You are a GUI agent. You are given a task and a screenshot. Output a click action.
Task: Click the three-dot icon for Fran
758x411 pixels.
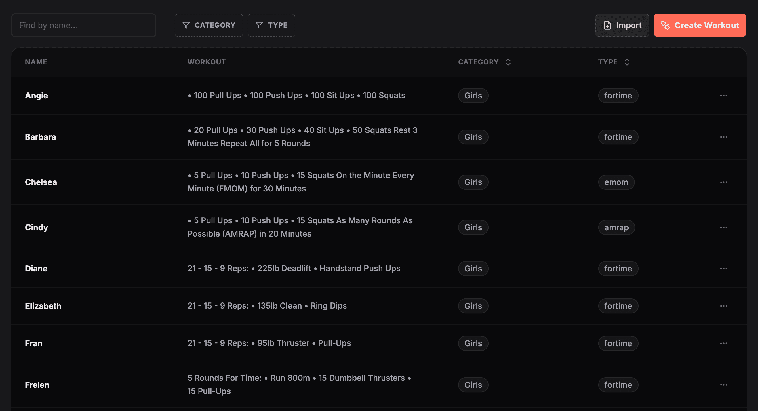tap(723, 343)
